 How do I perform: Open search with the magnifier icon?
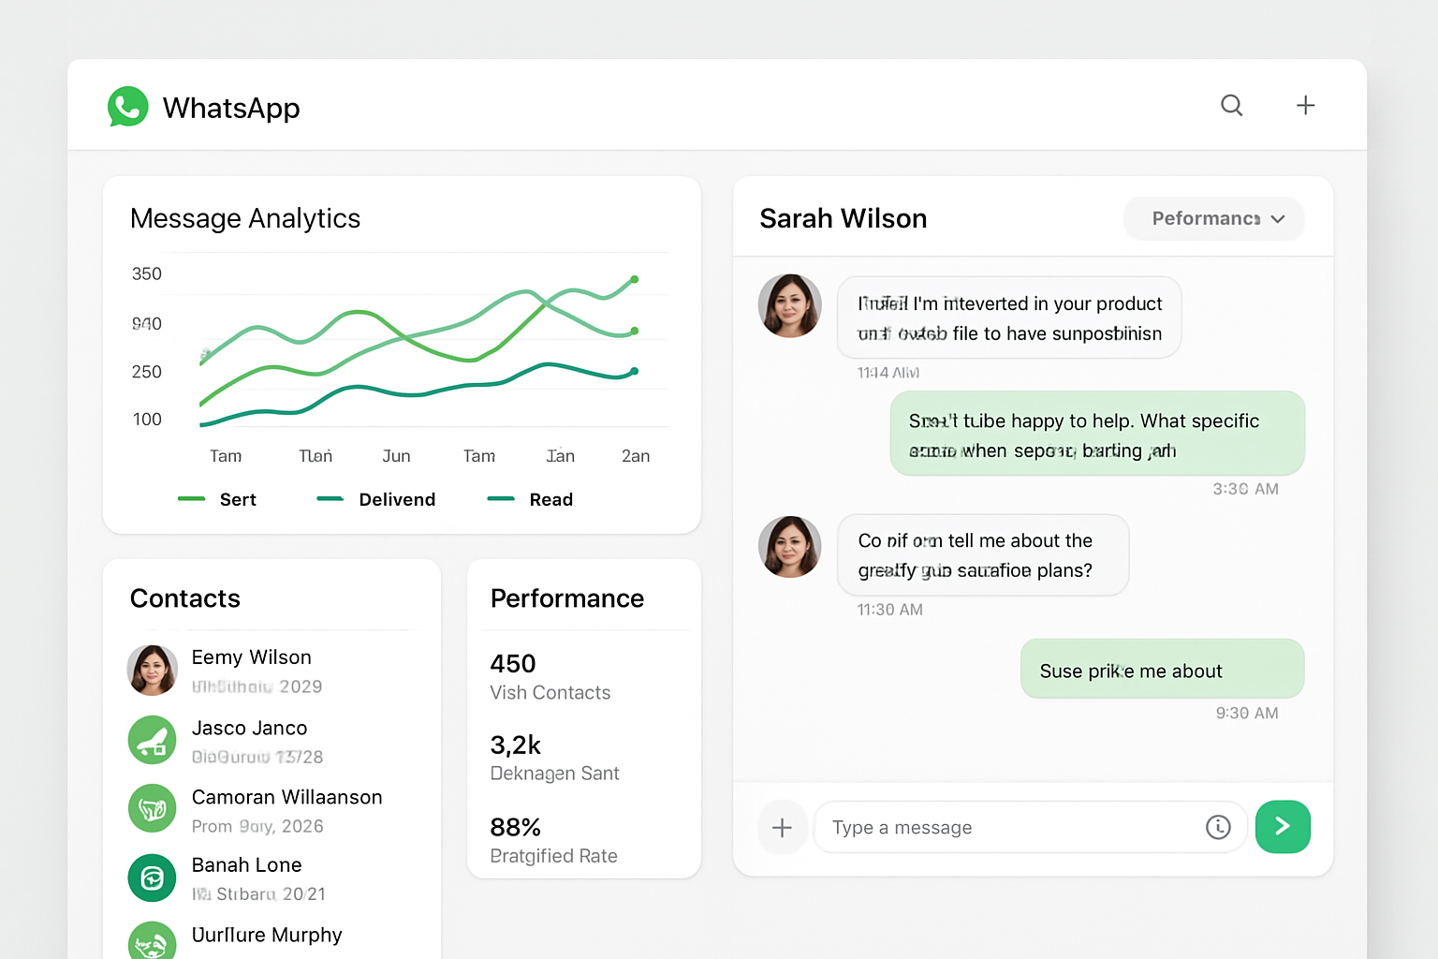[1232, 105]
